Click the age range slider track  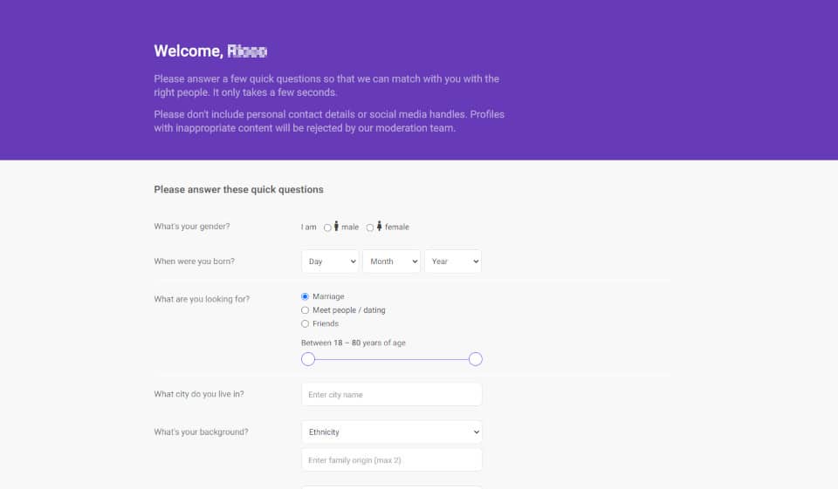click(392, 359)
